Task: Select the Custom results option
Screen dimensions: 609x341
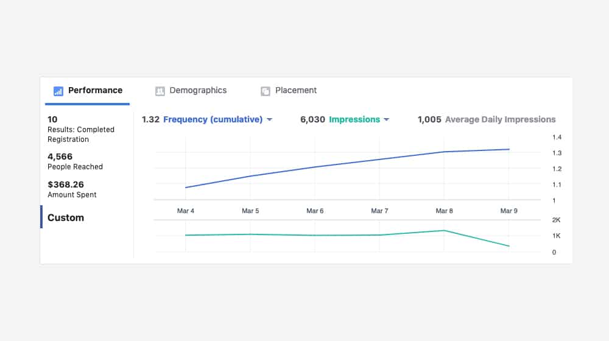Action: (66, 217)
